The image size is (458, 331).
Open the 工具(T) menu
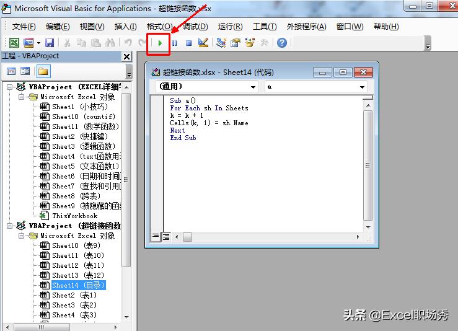(265, 27)
